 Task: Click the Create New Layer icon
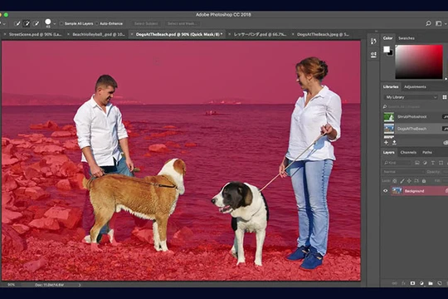[x=440, y=283]
